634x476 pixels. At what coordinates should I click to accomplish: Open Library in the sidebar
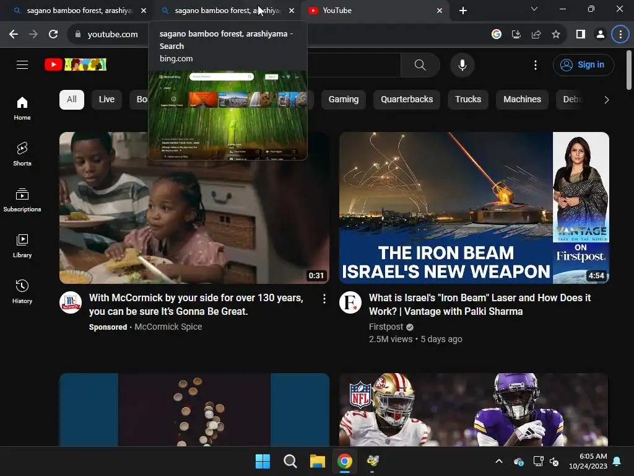[x=22, y=245]
